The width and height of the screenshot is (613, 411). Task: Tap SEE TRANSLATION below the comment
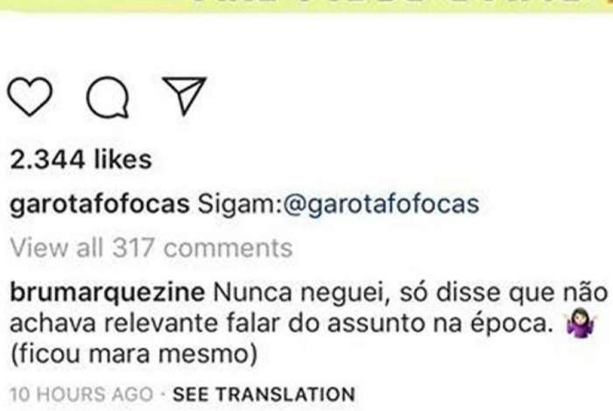[264, 394]
